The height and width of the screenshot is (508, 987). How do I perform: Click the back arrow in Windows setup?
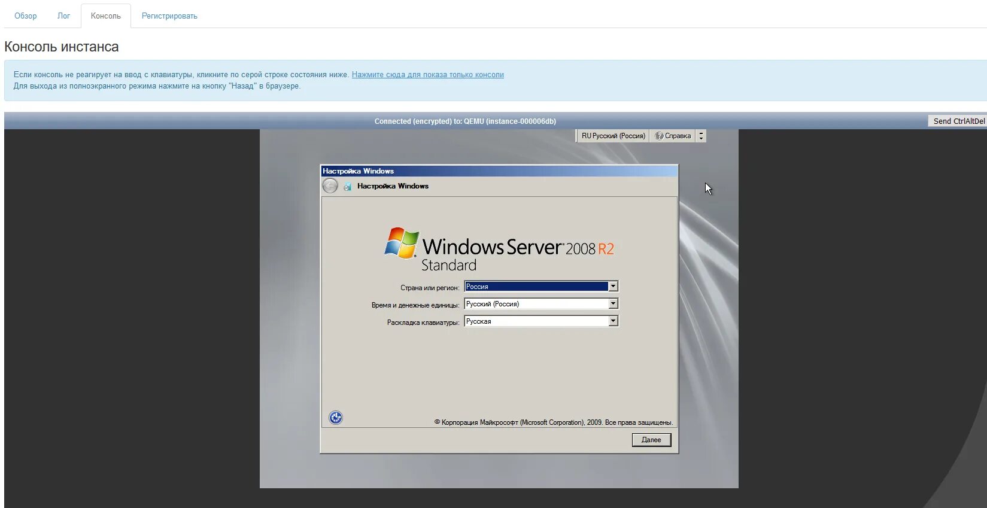point(330,186)
